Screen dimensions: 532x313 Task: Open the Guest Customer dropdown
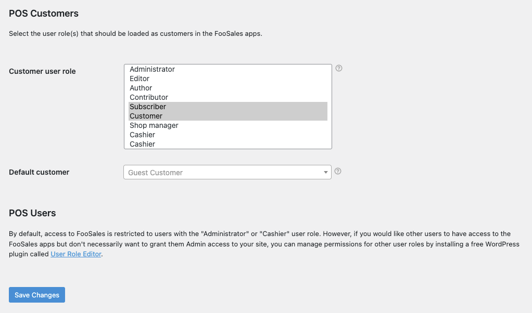(224, 172)
